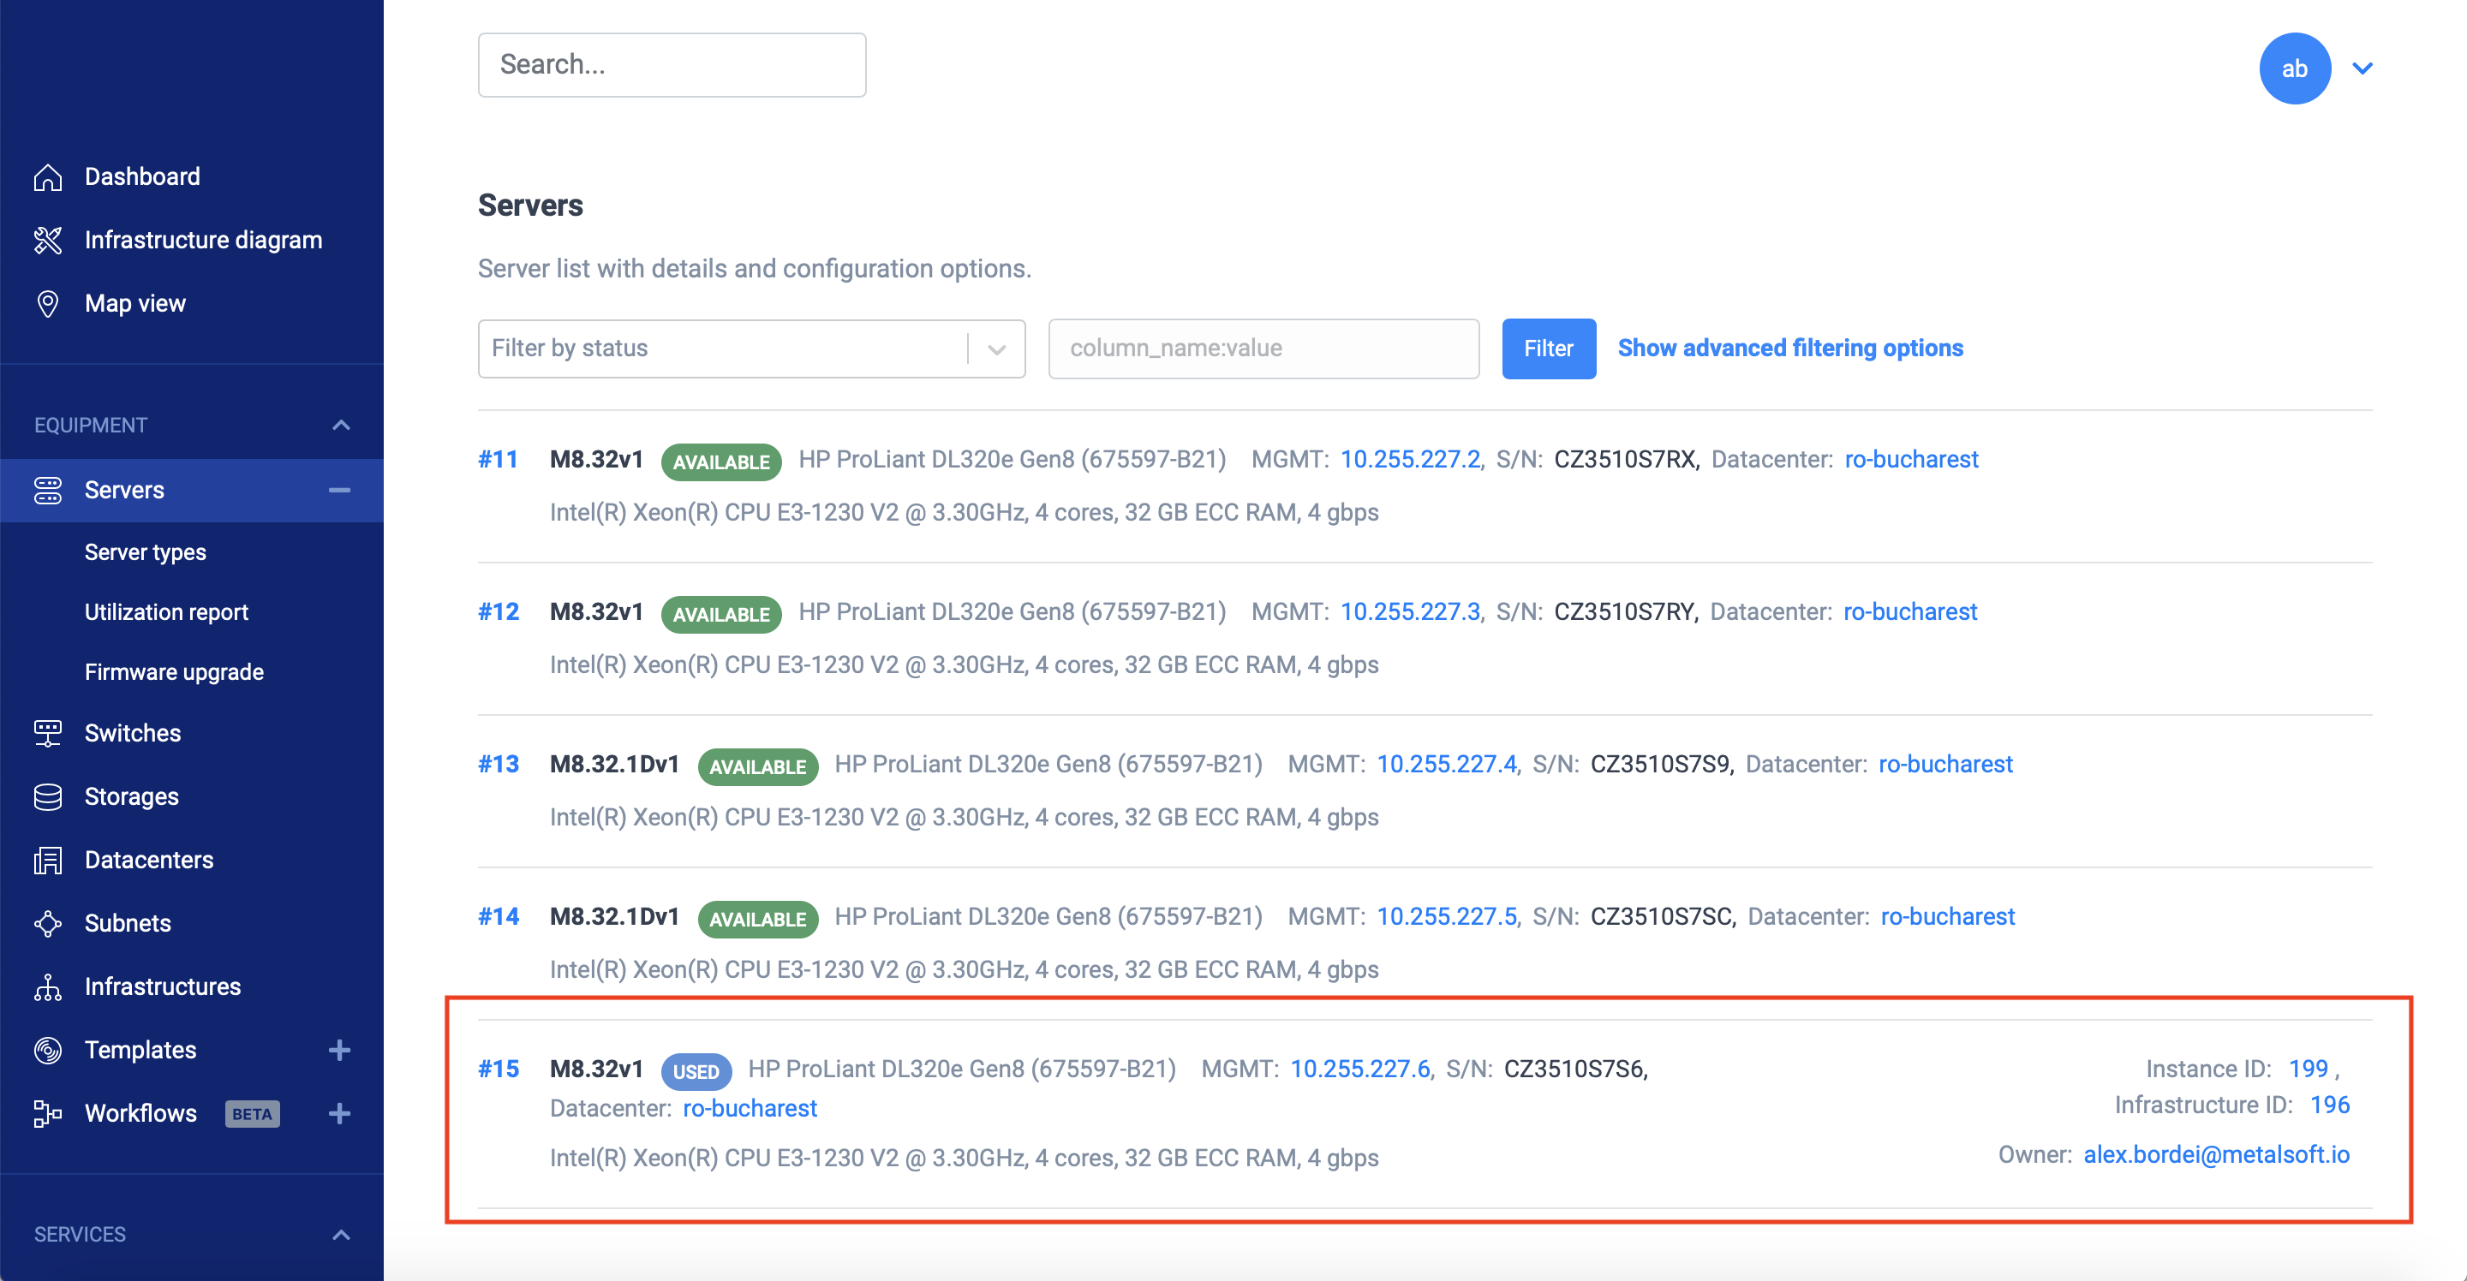This screenshot has width=2467, height=1281.
Task: Click the Subnets icon in sidebar
Action: [48, 923]
